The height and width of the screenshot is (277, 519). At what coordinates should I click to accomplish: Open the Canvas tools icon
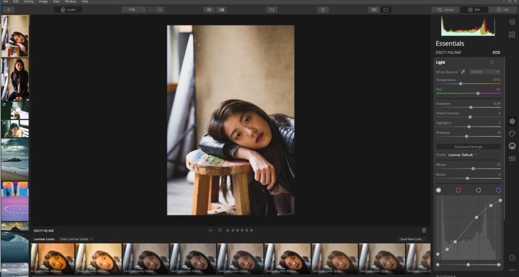[512, 34]
